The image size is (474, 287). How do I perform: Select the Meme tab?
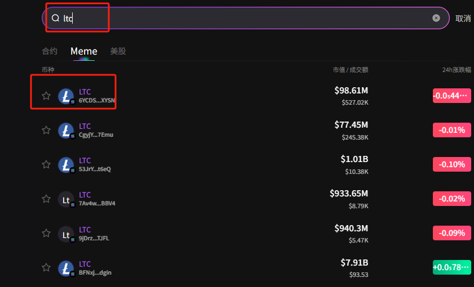pos(84,51)
